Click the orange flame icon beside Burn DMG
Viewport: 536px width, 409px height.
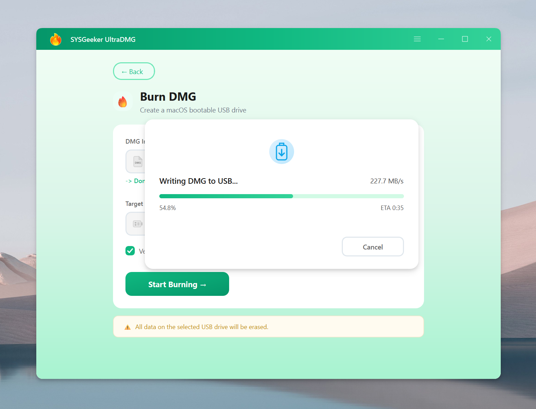click(123, 102)
